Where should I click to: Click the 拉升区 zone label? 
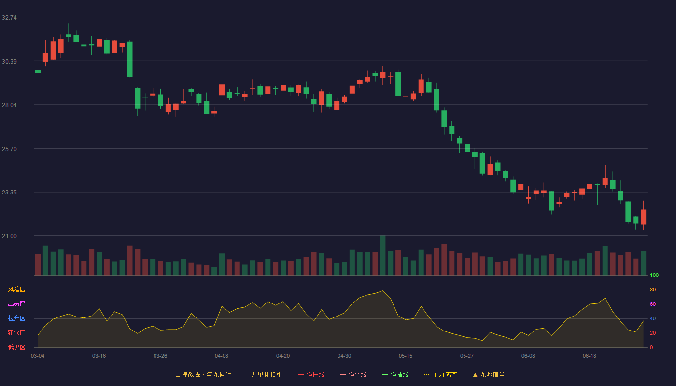tap(16, 318)
